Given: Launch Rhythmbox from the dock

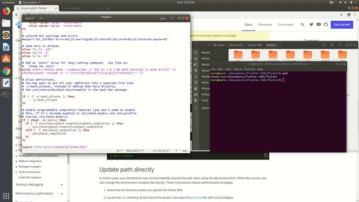Looking at the screenshot, I should coord(6,35).
